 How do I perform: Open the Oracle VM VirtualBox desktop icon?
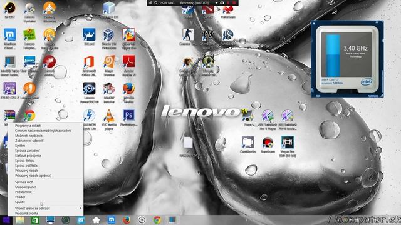click(108, 35)
